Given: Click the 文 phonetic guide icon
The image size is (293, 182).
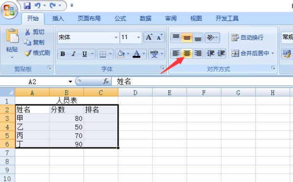Looking at the screenshot, I should pos(154,54).
